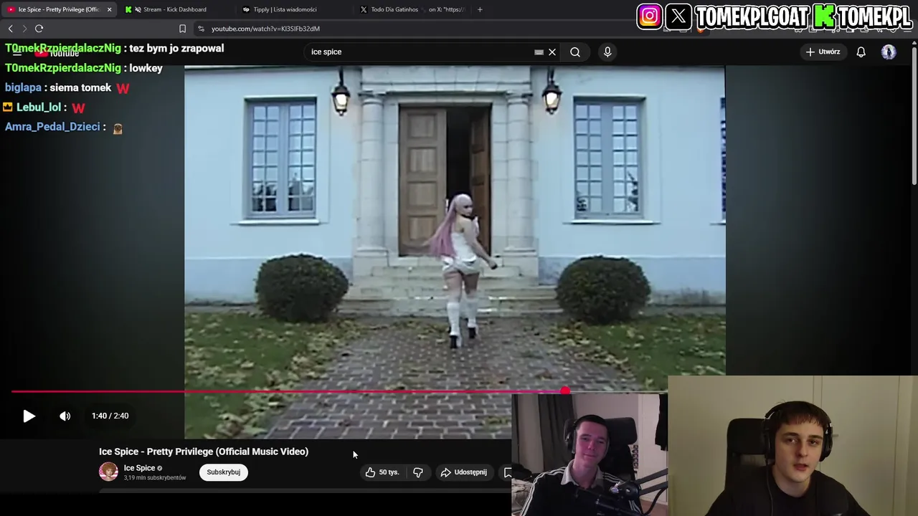918x516 pixels.
Task: Open the Ice Spice channel name link
Action: pyautogui.click(x=139, y=468)
